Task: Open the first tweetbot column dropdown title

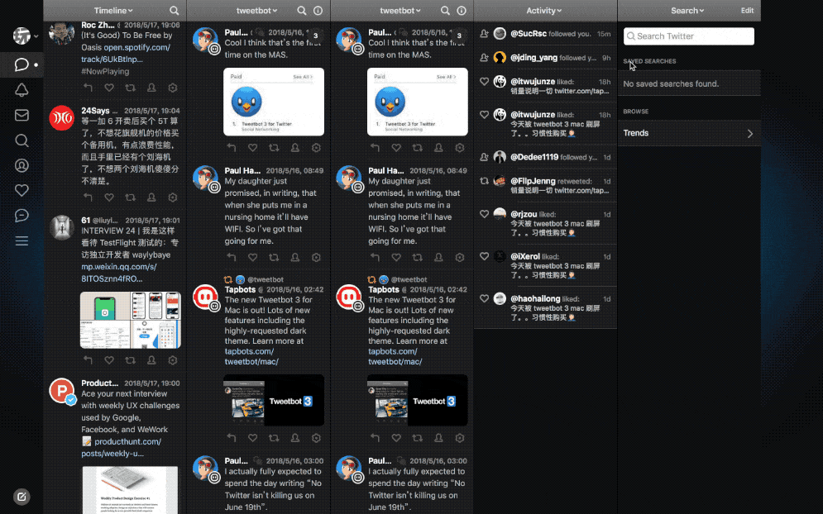Action: [256, 11]
